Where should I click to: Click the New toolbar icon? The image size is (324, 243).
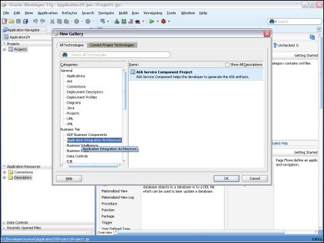pyautogui.click(x=5, y=22)
